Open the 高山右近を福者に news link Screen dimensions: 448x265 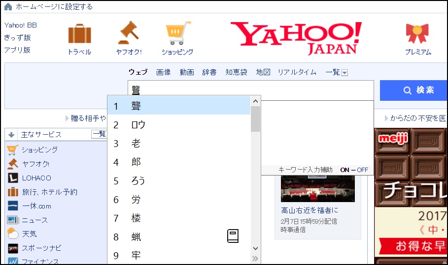[x=310, y=210]
